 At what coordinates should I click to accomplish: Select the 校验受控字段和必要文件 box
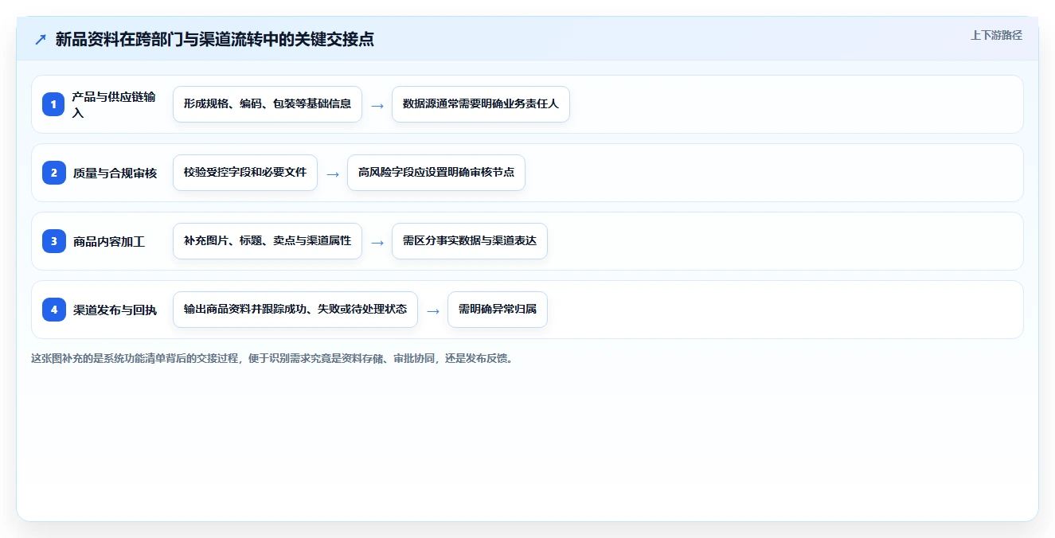tap(245, 173)
